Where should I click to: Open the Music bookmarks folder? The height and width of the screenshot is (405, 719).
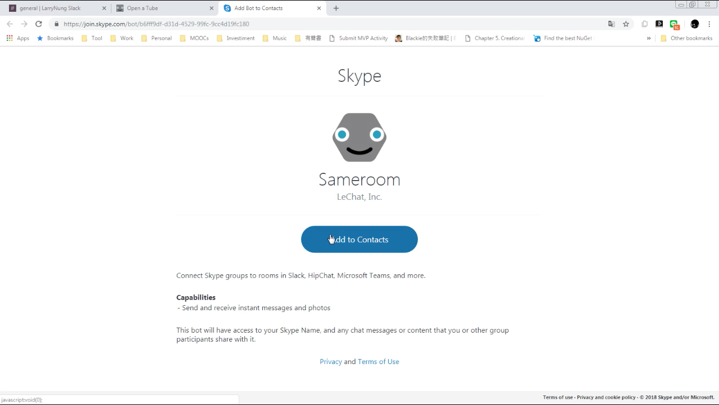[275, 38]
